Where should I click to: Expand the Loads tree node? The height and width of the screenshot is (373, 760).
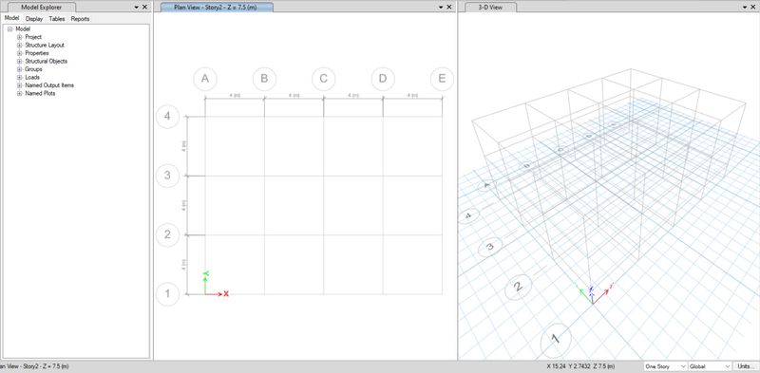pos(19,78)
